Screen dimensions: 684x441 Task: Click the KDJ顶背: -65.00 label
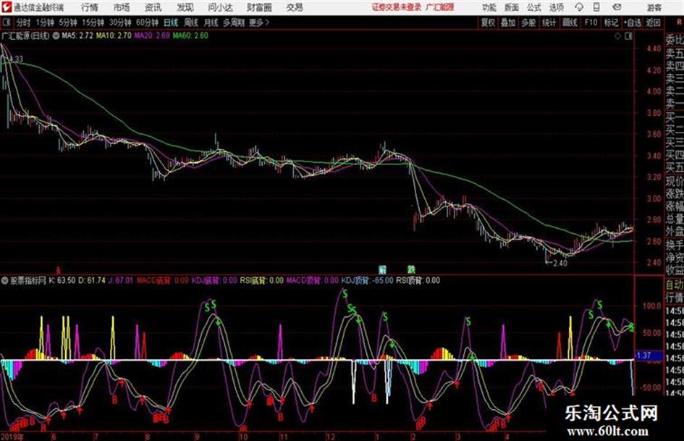coord(367,280)
